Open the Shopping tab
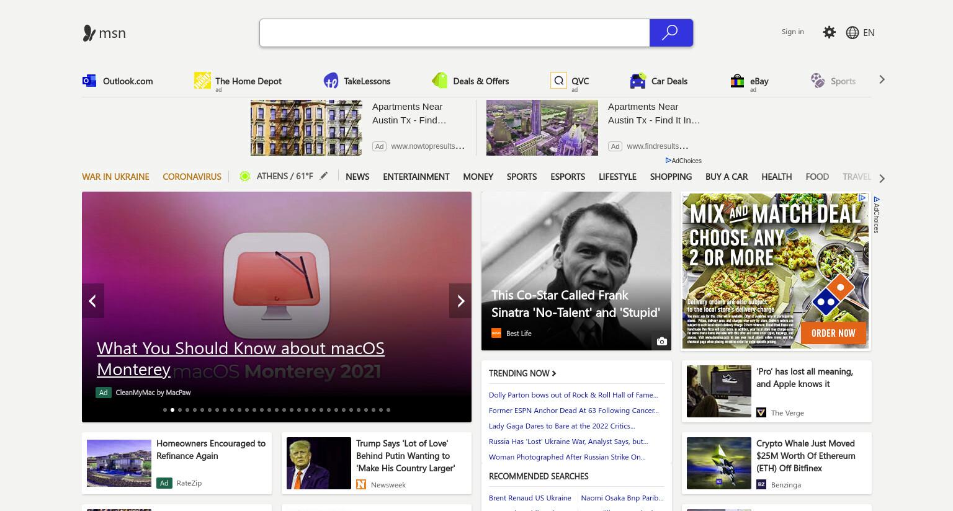Screen dimensions: 953x511 coord(671,177)
